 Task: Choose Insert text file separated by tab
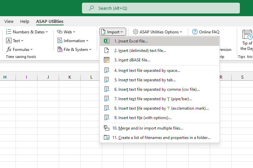tap(160, 80)
